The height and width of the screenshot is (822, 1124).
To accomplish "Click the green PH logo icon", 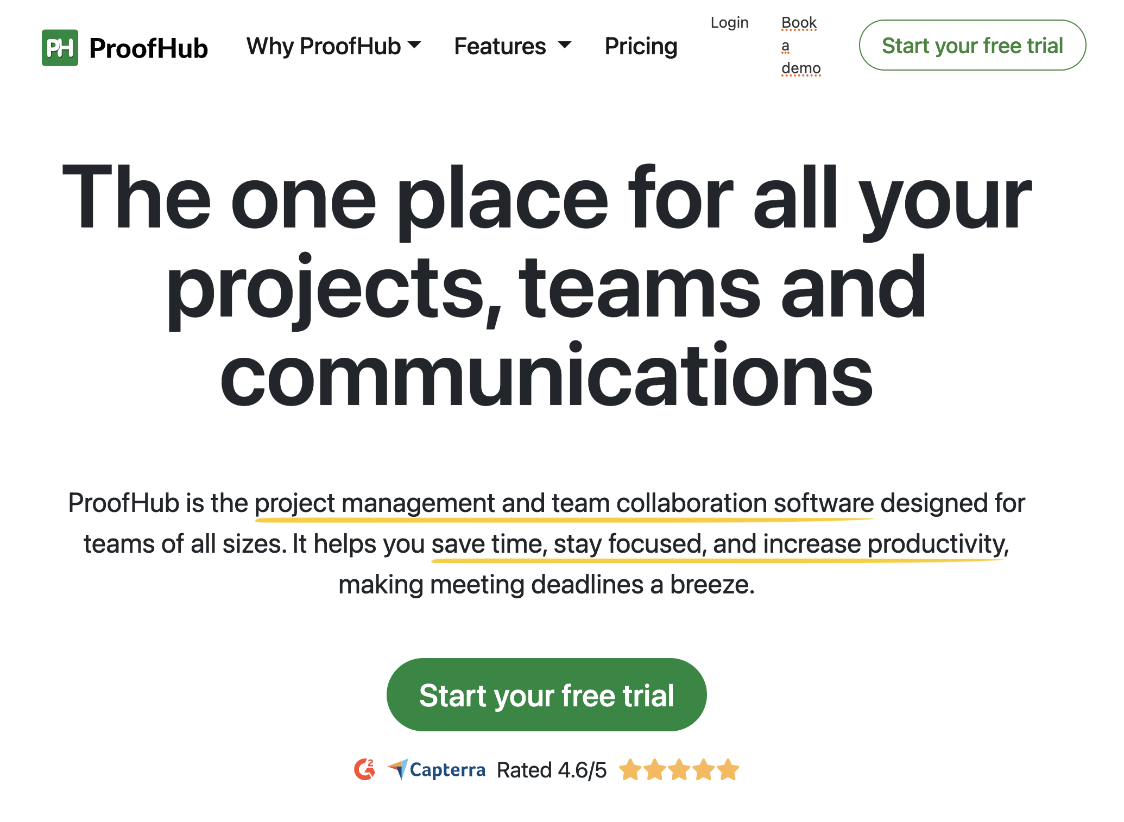I will pyautogui.click(x=60, y=48).
